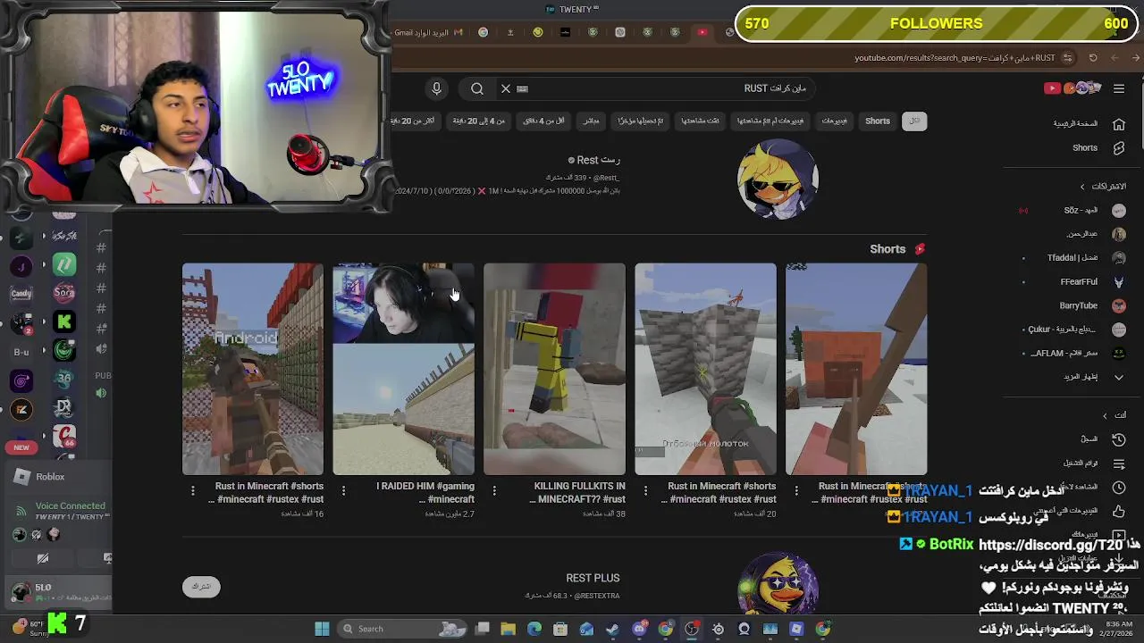This screenshot has width=1144, height=643.
Task: Open the Windows Start menu
Action: pyautogui.click(x=322, y=629)
